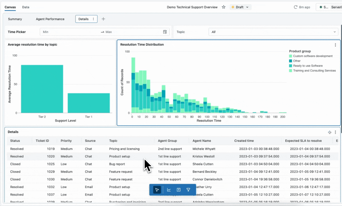Expand the Draft status dropdown
This screenshot has height=206, width=342.
240,7
